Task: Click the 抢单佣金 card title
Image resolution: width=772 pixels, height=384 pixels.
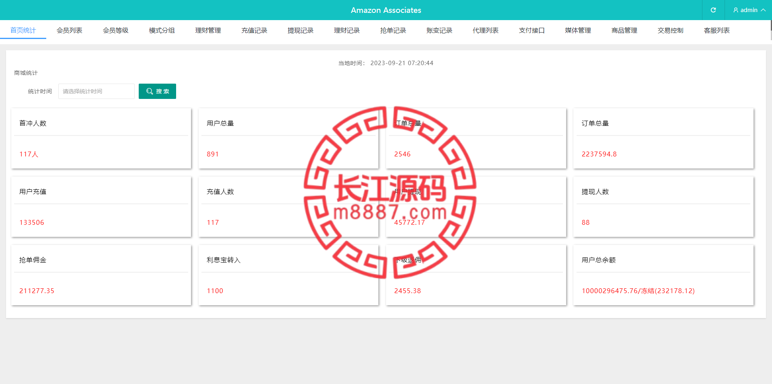Action: click(33, 260)
